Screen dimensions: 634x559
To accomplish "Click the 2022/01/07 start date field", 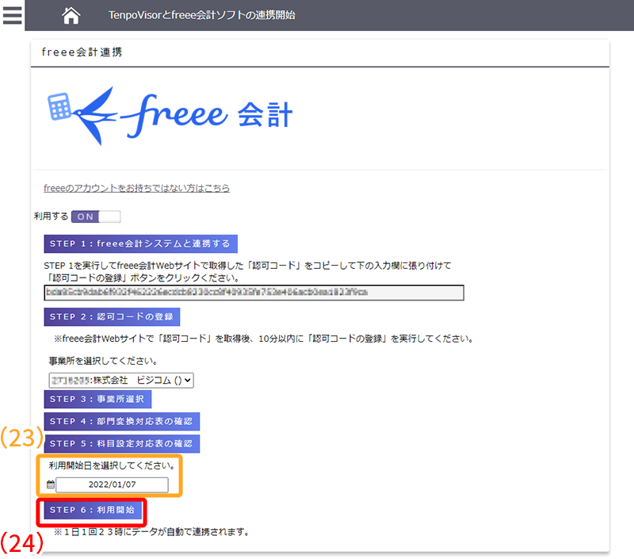I will coord(112,485).
